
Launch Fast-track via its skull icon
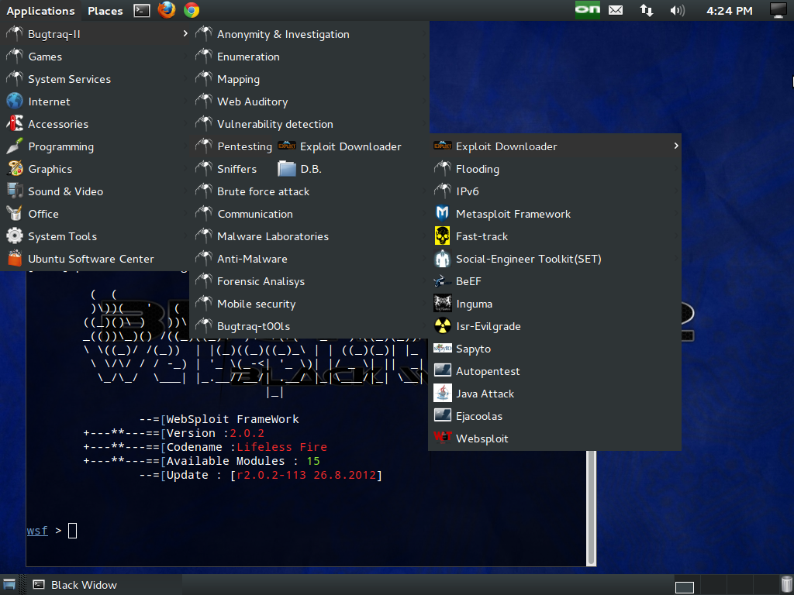point(442,236)
